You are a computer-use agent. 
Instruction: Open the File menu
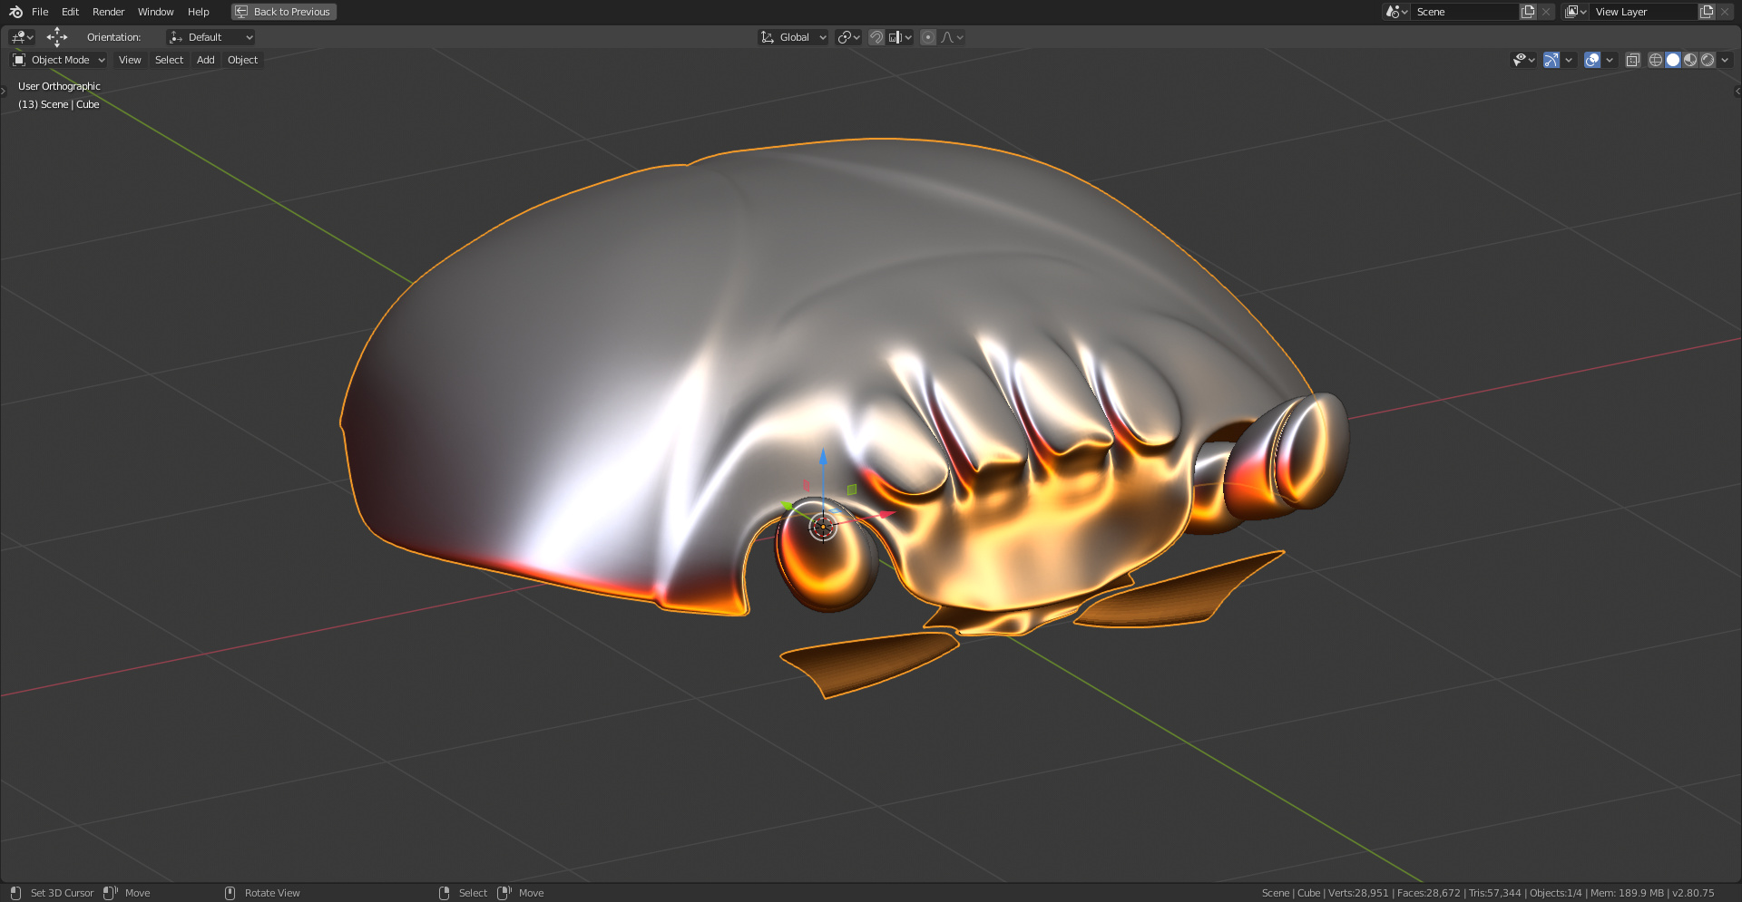coord(40,12)
